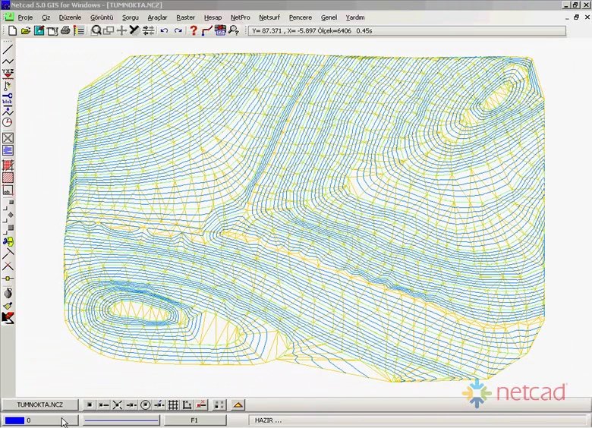Viewport: 592px width, 428px height.
Task: Click the hatch brush icon in top toolbar
Action: point(134,30)
